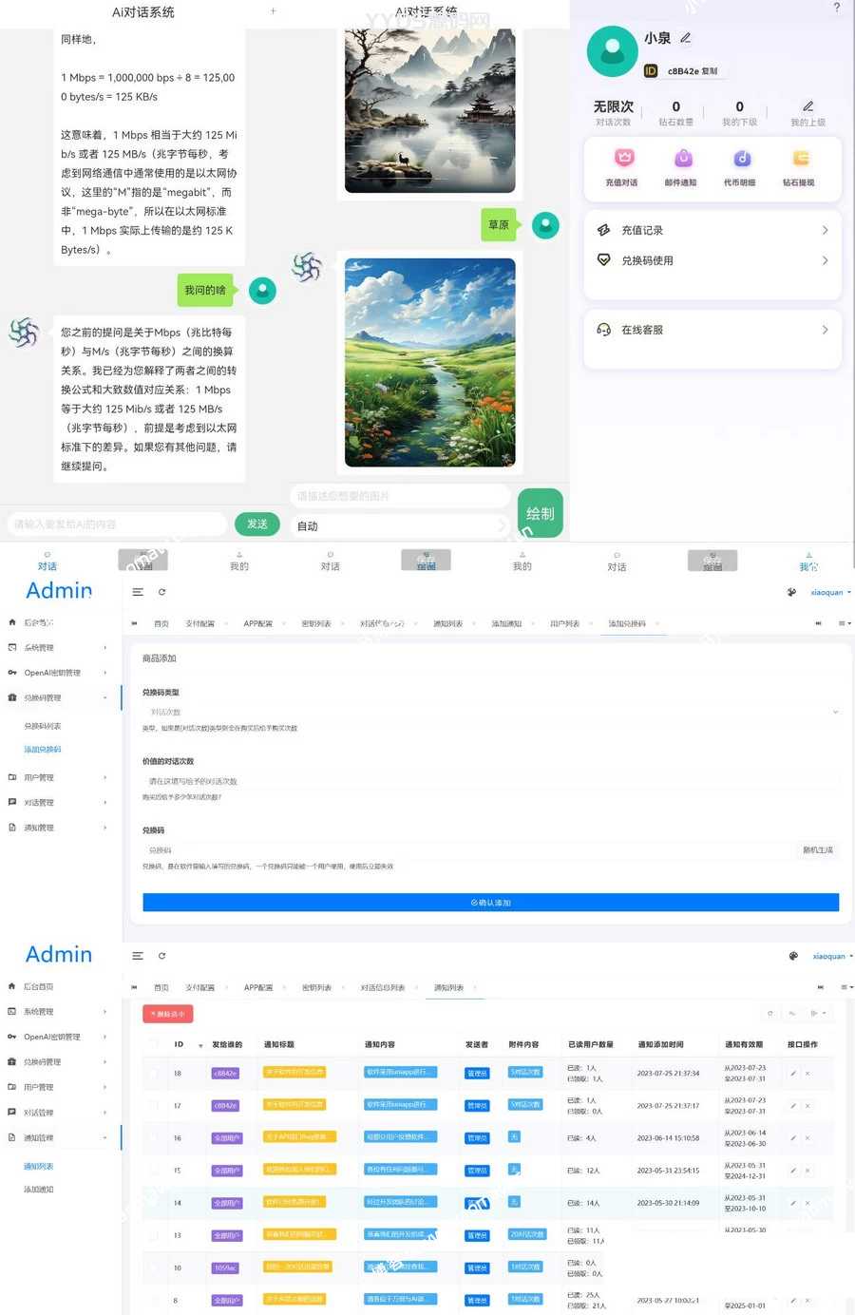Delete notification row with ID 15
855x1315 pixels.
coord(807,1171)
